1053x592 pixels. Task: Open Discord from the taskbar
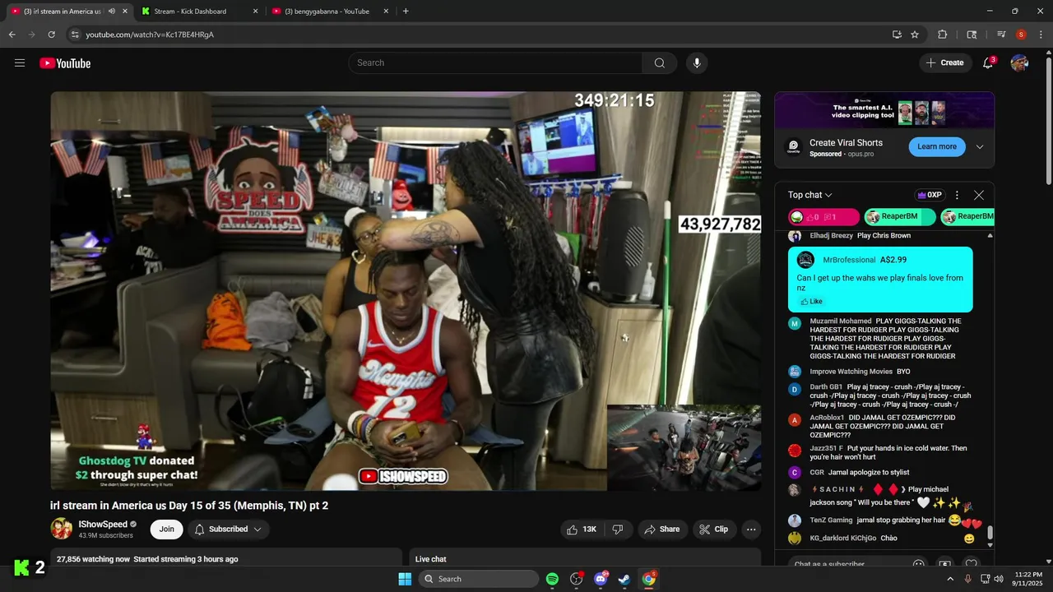(601, 579)
